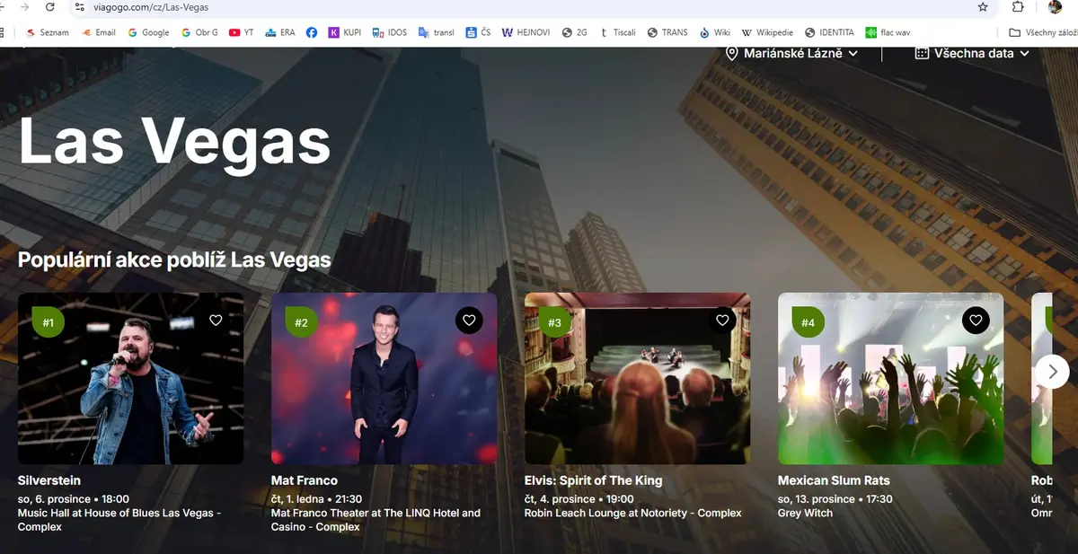
Task: Open the flac wav bookmark
Action: coord(888,32)
